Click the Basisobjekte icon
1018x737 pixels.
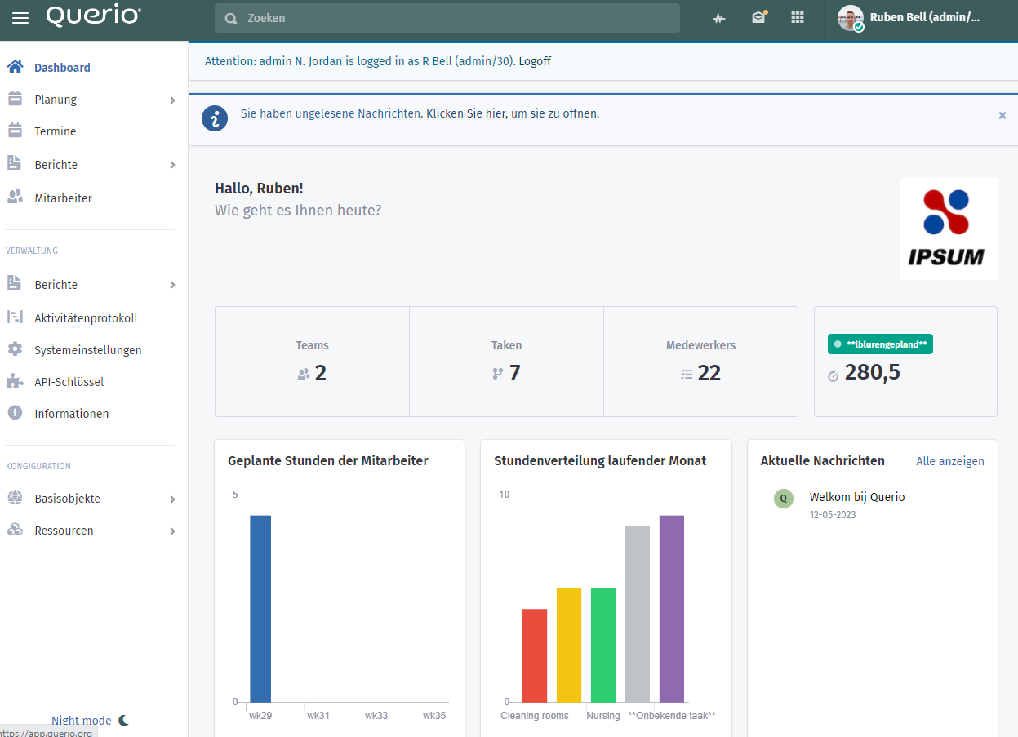pos(15,498)
